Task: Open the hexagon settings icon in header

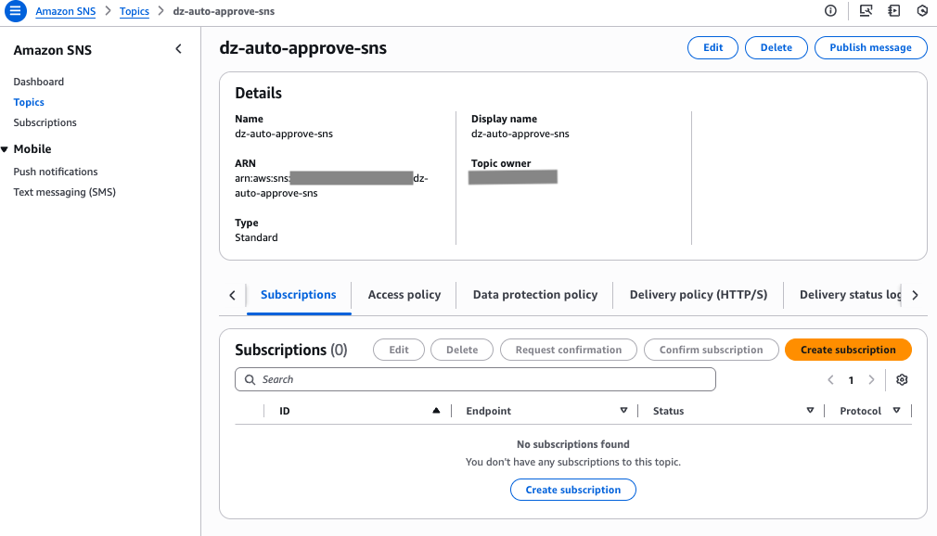Action: point(922,11)
